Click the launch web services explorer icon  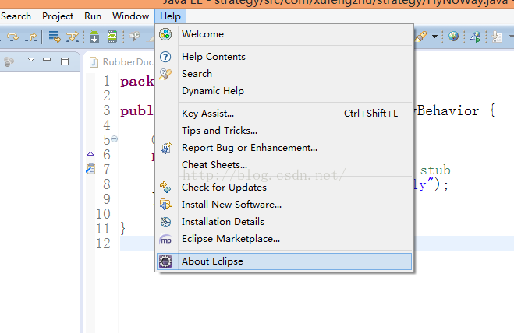[x=475, y=37]
